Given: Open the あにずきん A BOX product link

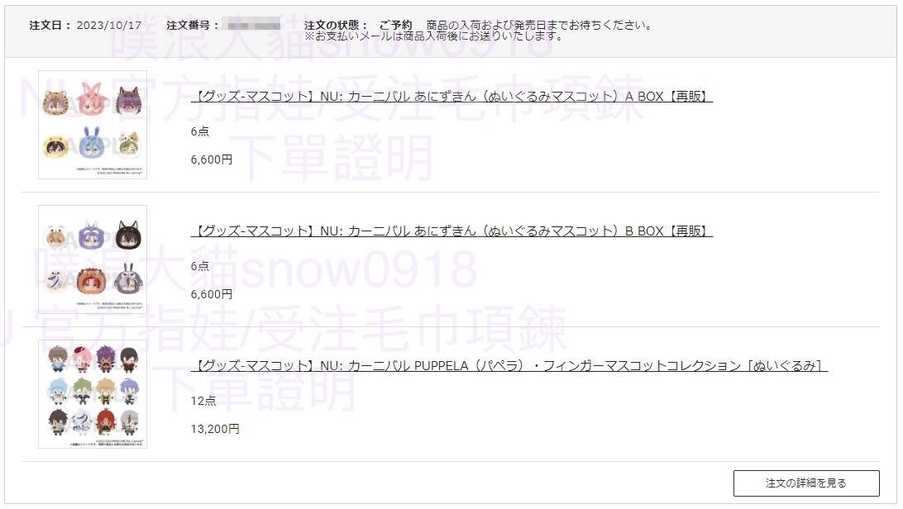Looking at the screenshot, I should (451, 97).
